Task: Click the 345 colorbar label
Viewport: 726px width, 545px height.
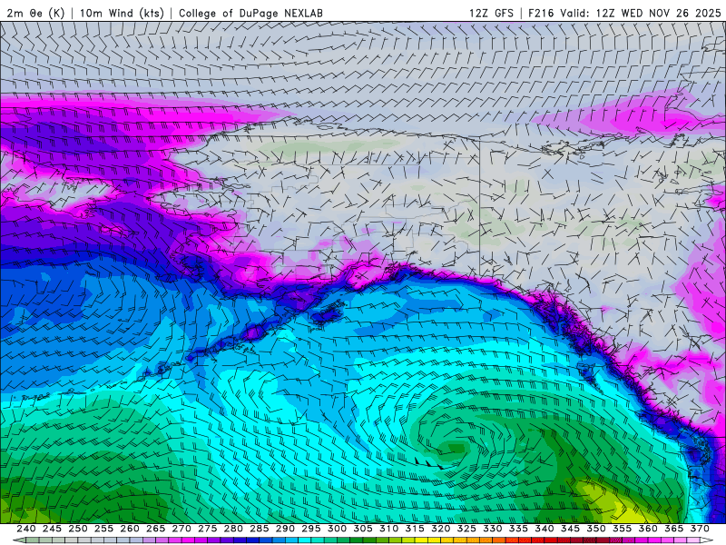Action: pos(571,529)
